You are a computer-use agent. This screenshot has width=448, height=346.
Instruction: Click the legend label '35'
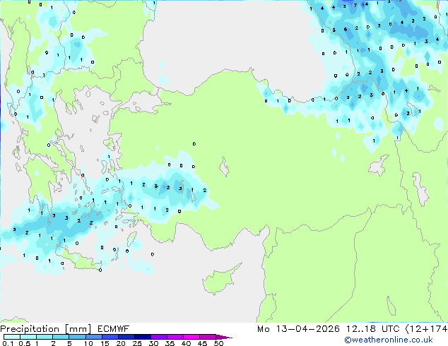point(170,343)
